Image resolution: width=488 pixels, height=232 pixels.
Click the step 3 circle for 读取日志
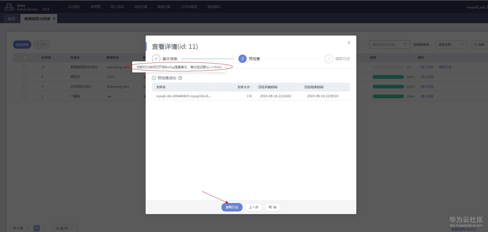coord(329,59)
